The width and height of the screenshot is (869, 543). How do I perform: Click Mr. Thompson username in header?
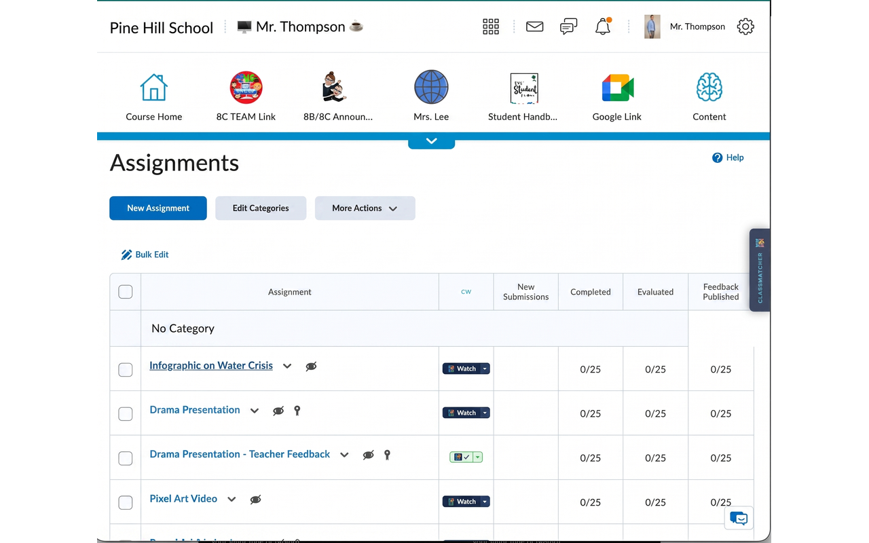coord(697,26)
